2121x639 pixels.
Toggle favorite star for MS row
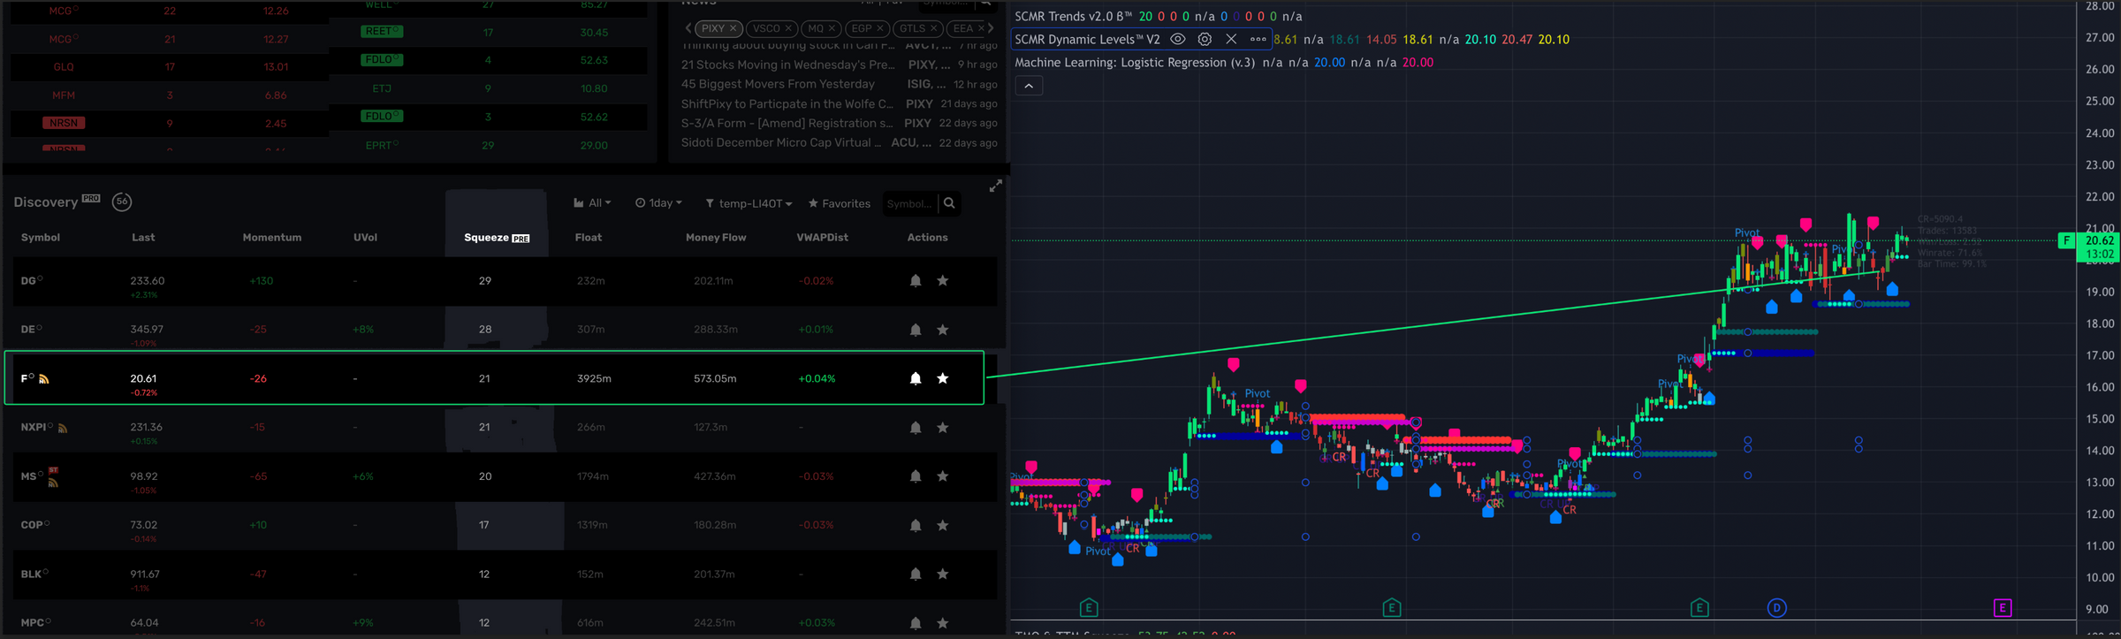tap(943, 476)
